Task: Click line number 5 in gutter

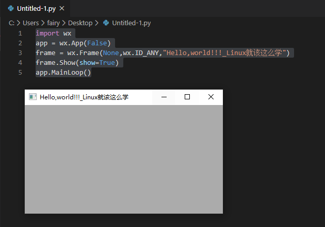Action: [20, 73]
